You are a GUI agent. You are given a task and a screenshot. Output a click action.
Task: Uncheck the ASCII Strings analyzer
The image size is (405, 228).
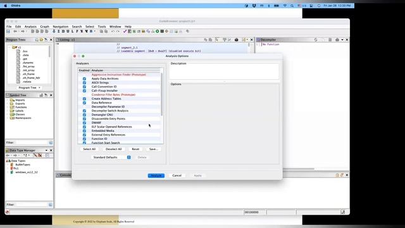[x=84, y=83]
